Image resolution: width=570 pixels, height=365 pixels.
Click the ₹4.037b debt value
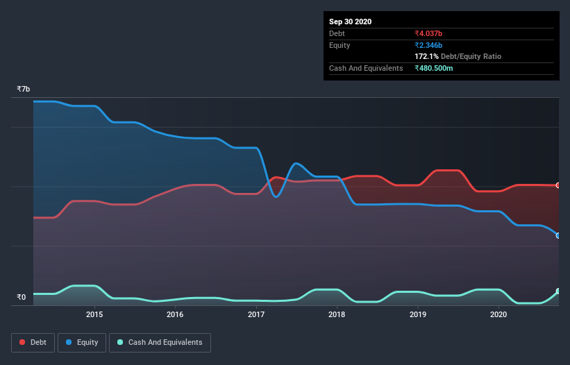428,33
